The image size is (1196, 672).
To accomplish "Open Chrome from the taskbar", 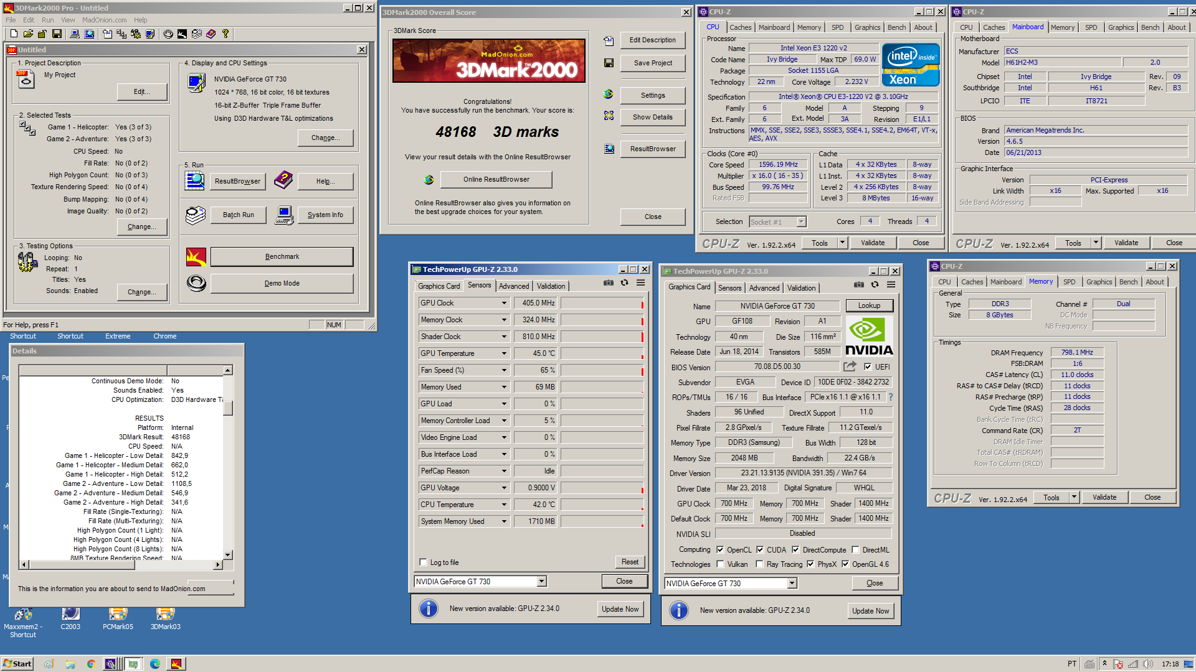I will pyautogui.click(x=91, y=664).
